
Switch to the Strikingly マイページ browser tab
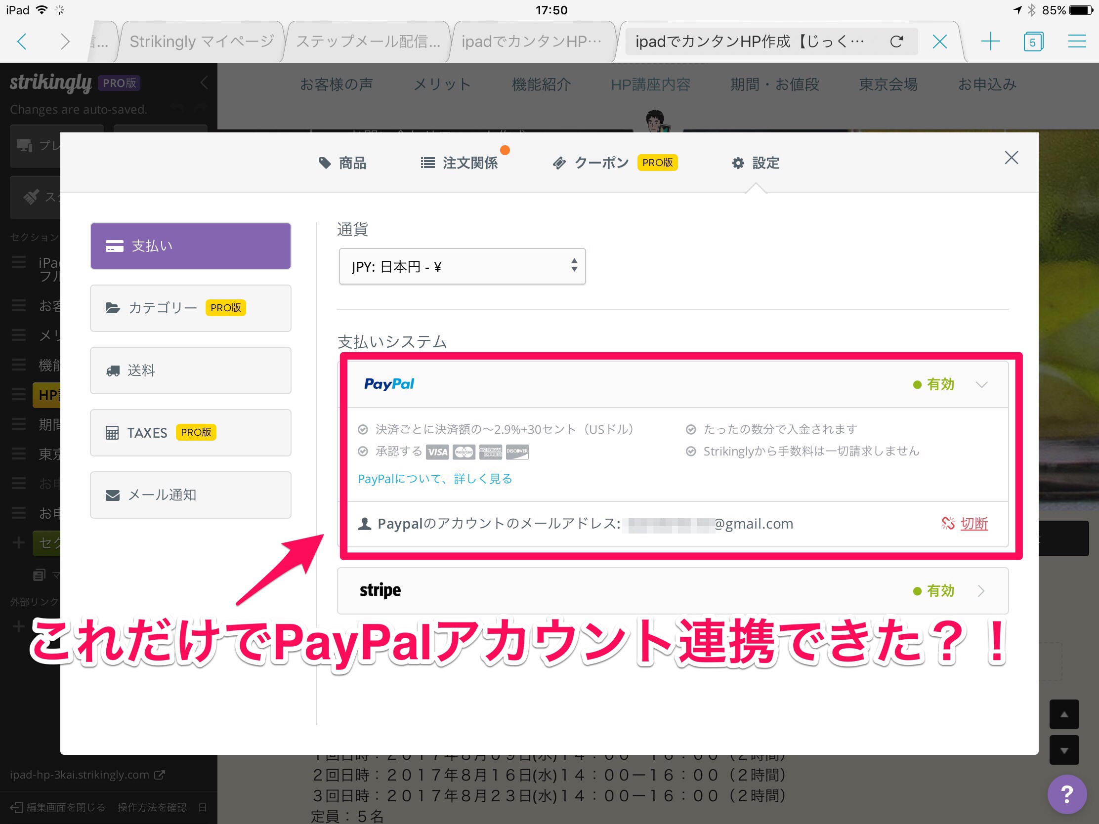[x=201, y=41]
